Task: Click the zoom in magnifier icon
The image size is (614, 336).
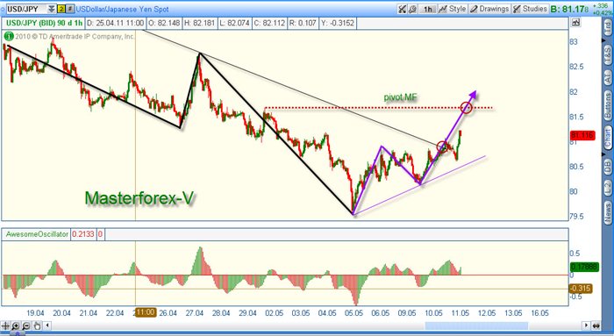Action: 16,325
